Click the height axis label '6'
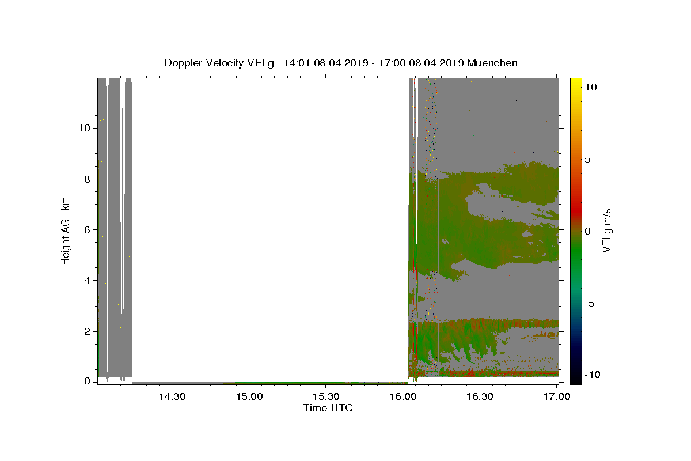Viewport: 691px width, 461px height. pos(86,229)
